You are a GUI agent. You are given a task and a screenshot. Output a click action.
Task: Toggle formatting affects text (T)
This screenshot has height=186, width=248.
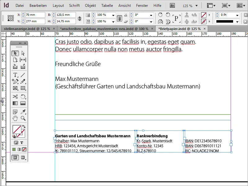[22, 143]
